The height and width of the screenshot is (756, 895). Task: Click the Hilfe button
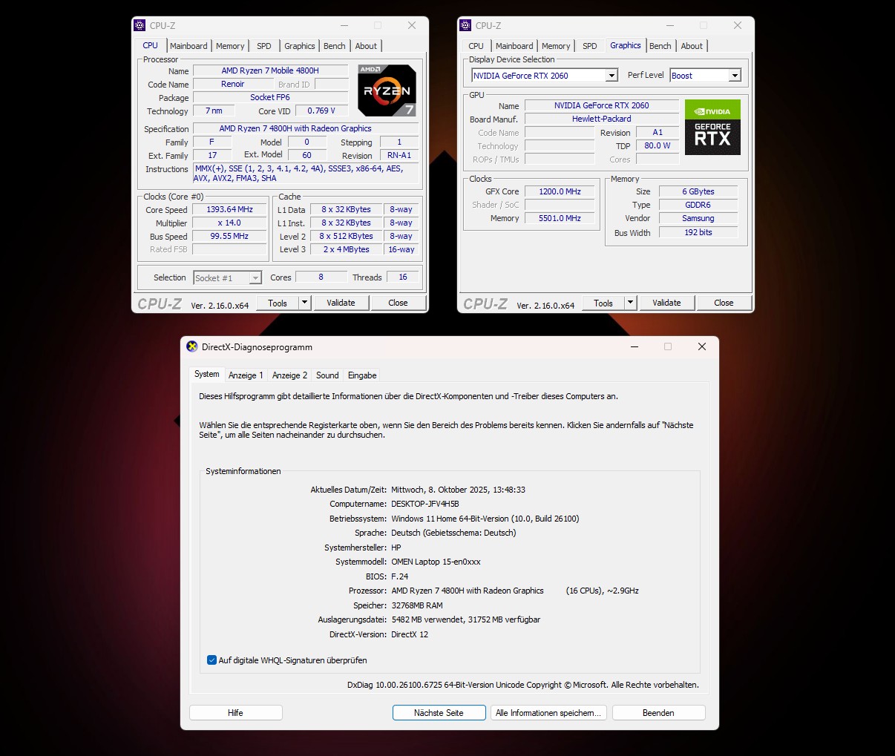[235, 713]
